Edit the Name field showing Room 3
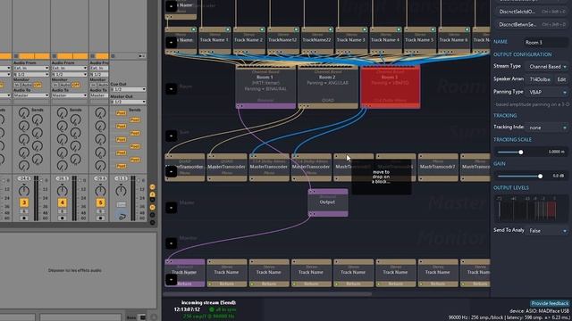The image size is (572, 321). click(545, 42)
